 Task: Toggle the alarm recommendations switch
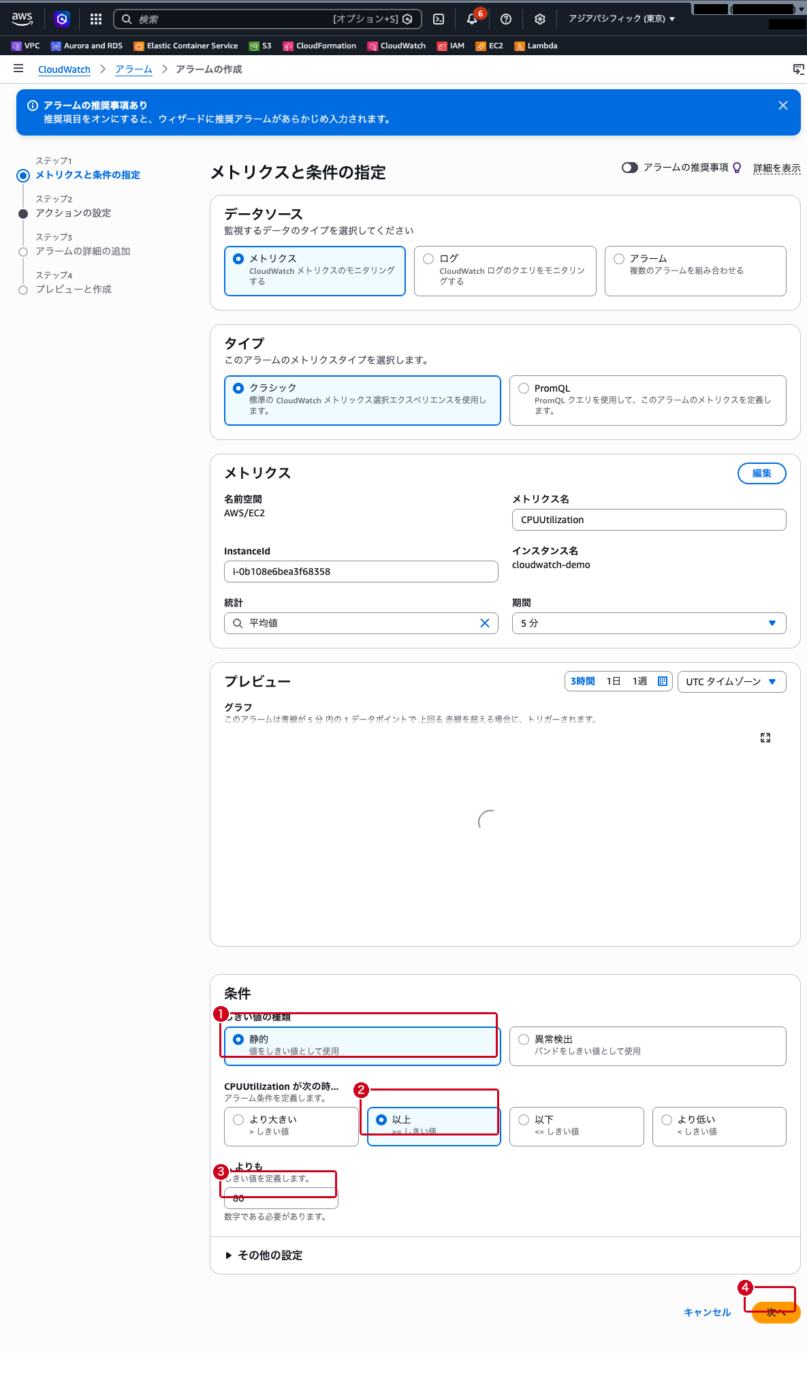pos(630,168)
